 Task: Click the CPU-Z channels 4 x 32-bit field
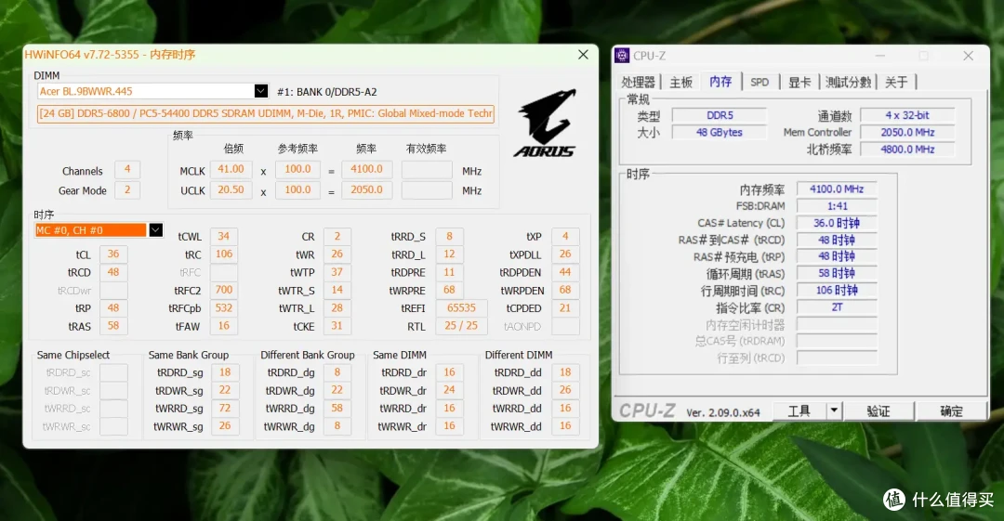pos(907,115)
